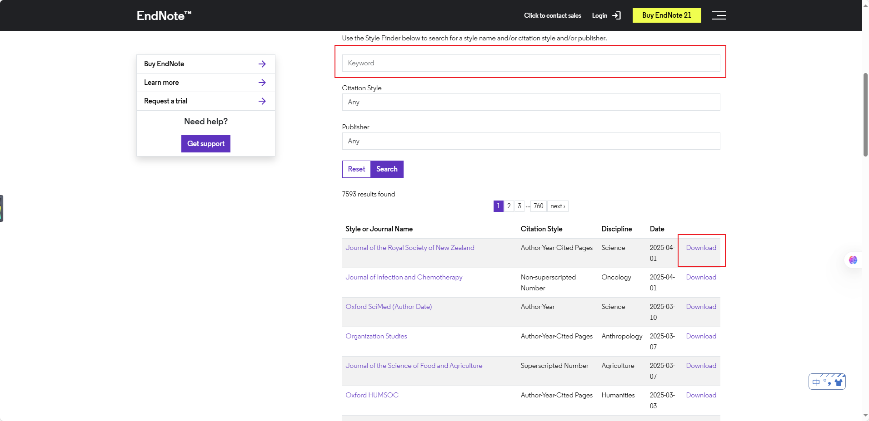Open Organization Studies style

tap(376, 336)
